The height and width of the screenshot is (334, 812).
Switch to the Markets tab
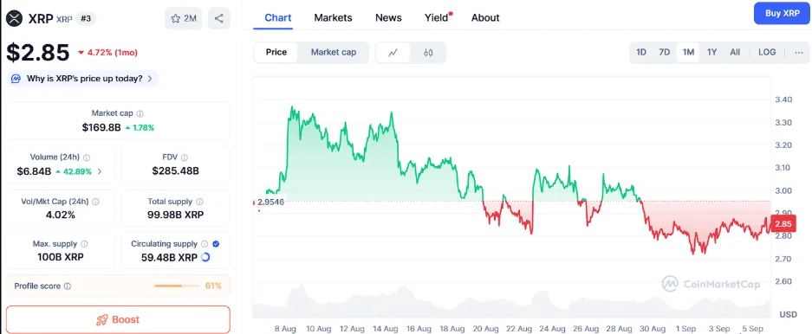pos(333,17)
